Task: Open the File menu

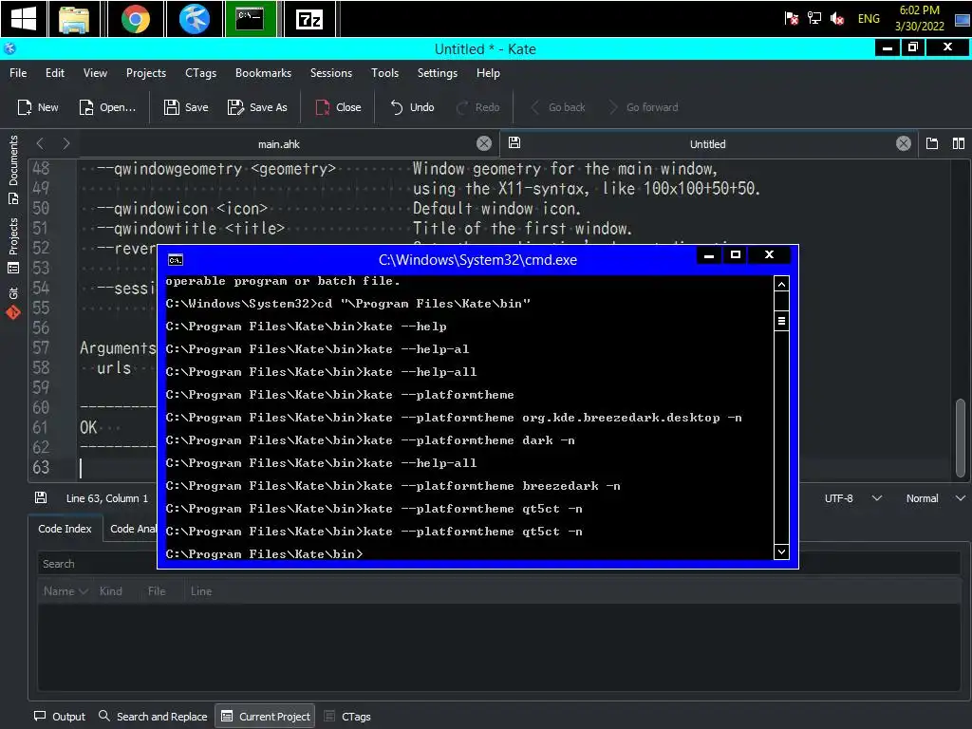Action: pyautogui.click(x=18, y=72)
